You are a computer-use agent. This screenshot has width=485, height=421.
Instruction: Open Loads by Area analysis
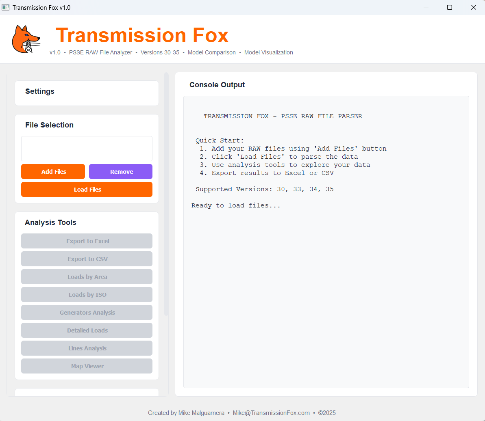pos(87,276)
